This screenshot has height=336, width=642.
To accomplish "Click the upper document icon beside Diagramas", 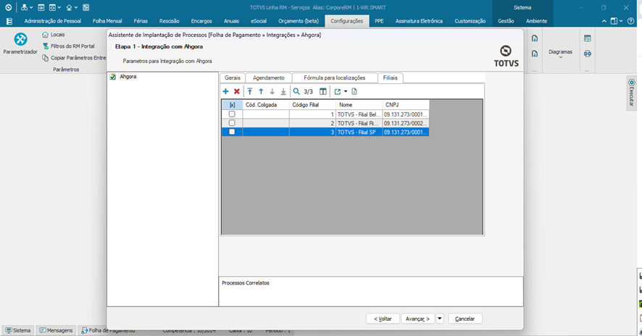I will 535,38.
